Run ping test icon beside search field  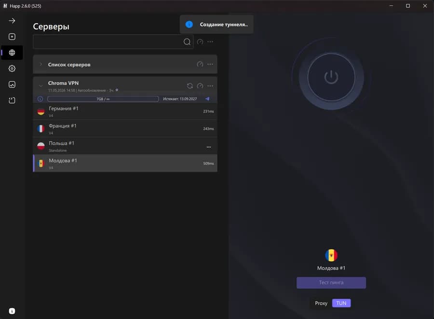200,42
